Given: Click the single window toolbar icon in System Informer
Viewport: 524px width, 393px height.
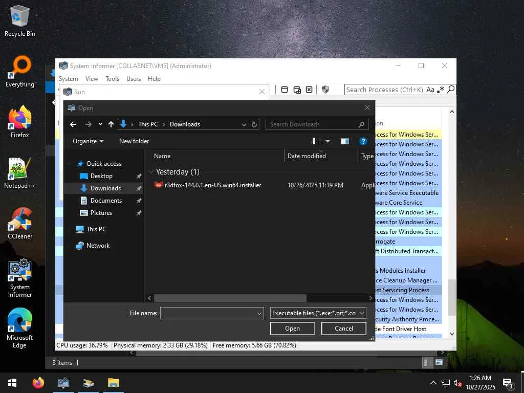Looking at the screenshot, I should 285,90.
